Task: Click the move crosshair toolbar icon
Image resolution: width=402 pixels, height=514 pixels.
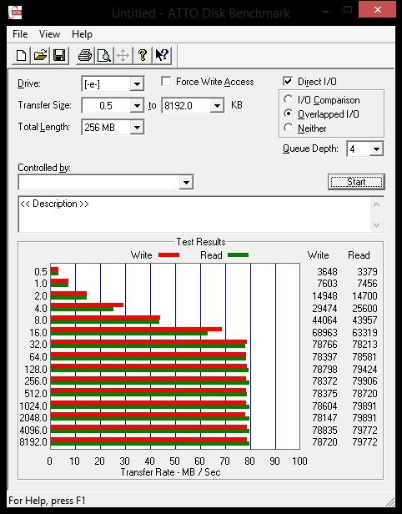Action: point(123,55)
